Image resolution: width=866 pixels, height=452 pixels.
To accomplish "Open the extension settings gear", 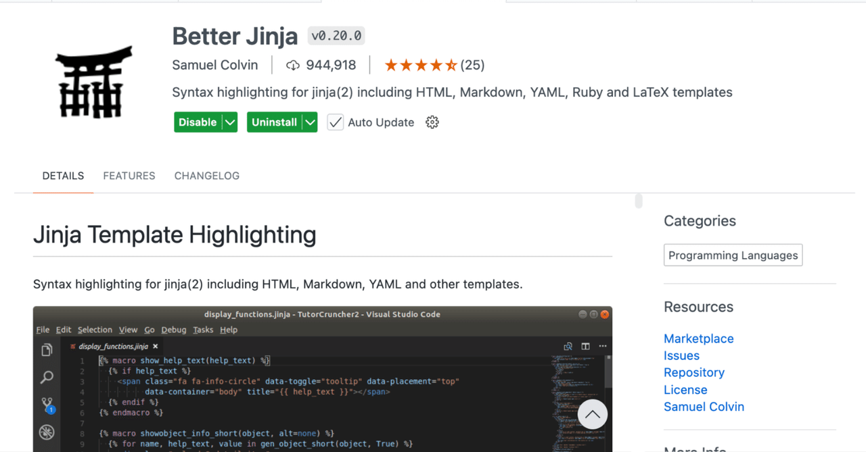I will click(x=432, y=122).
